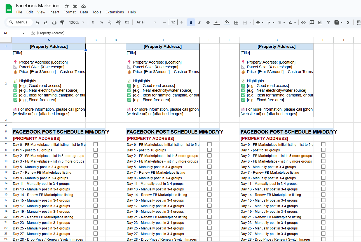361x242 pixels.
Task: Open the name box dropdown arrow
Action: pyautogui.click(x=24, y=33)
